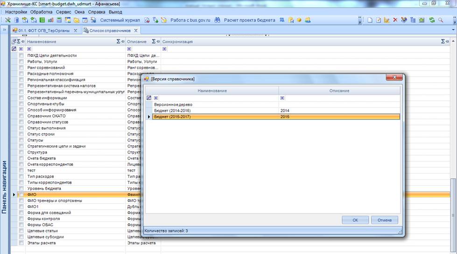Expand the navigation panel with double chevron
The height and width of the screenshot is (254, 457).
coord(4,30)
